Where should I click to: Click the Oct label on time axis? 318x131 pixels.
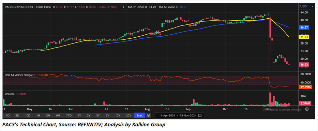pyautogui.click(x=225, y=109)
